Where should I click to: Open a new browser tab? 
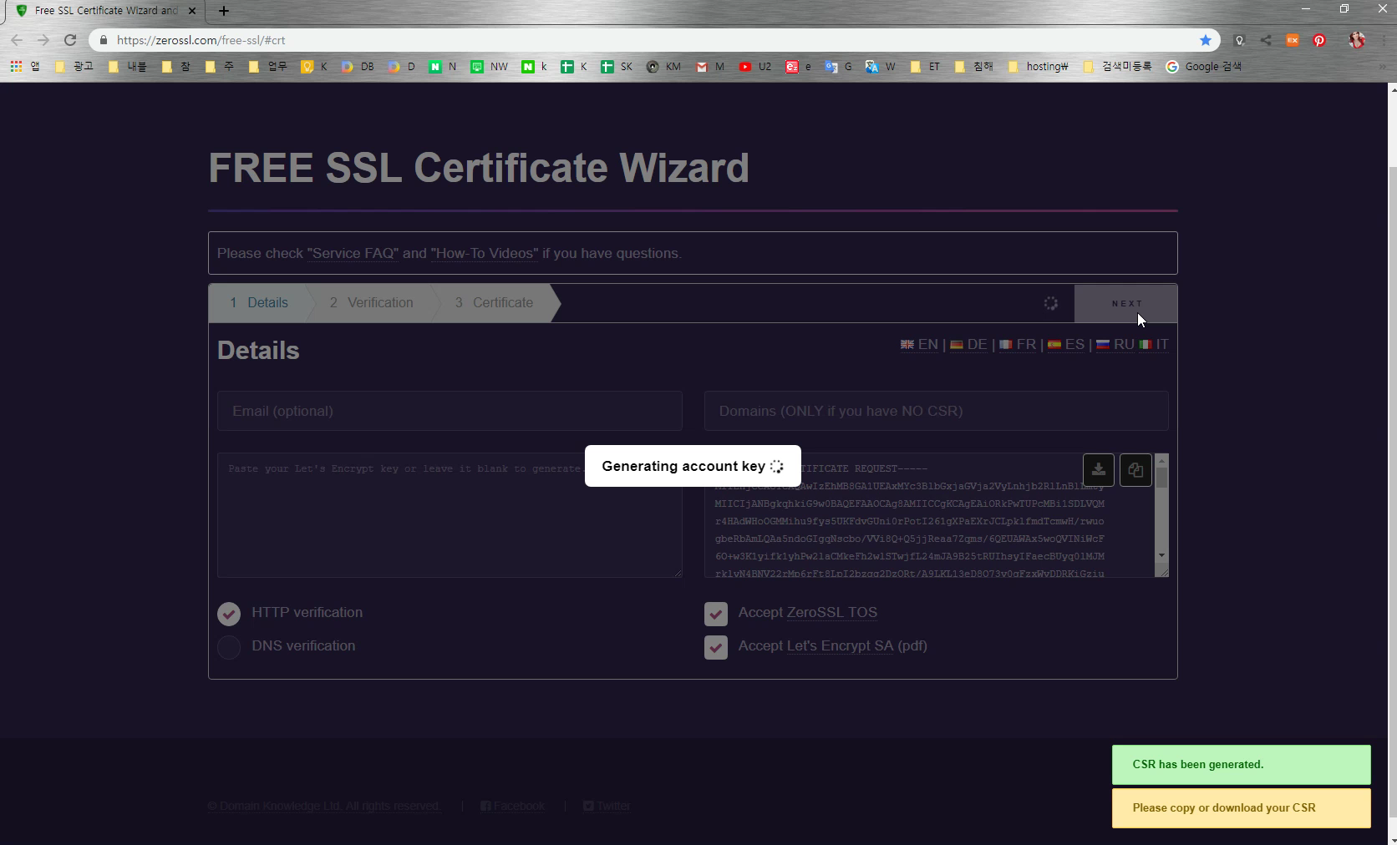(223, 11)
